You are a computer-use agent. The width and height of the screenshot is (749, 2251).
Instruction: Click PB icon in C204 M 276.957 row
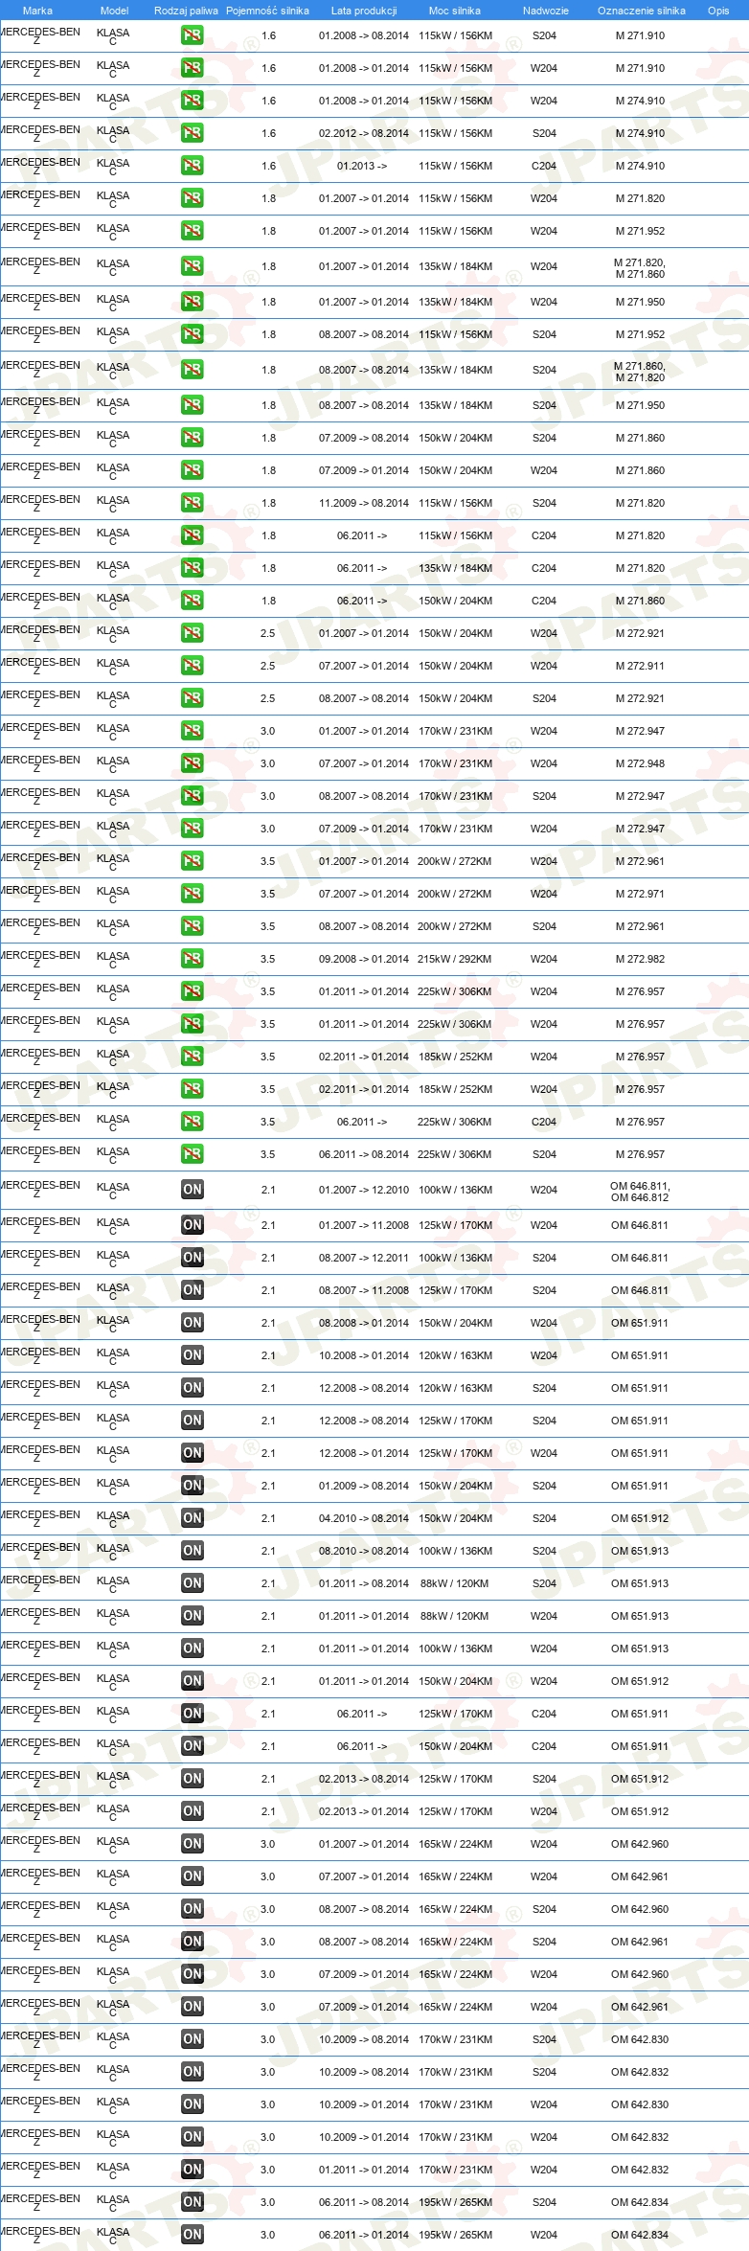click(x=193, y=1122)
